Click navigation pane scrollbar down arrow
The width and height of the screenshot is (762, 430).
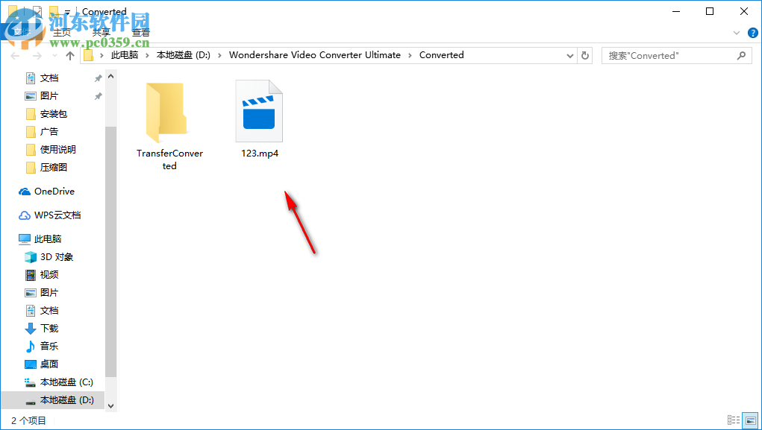point(110,405)
